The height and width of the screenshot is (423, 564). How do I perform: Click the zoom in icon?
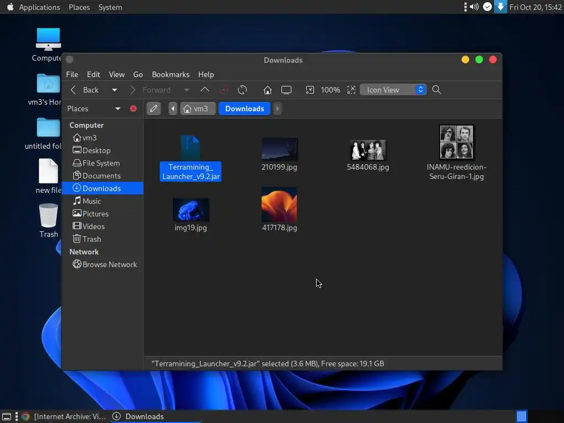point(351,90)
